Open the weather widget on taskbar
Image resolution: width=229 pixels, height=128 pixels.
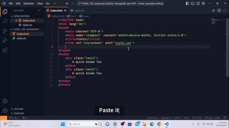point(12,124)
